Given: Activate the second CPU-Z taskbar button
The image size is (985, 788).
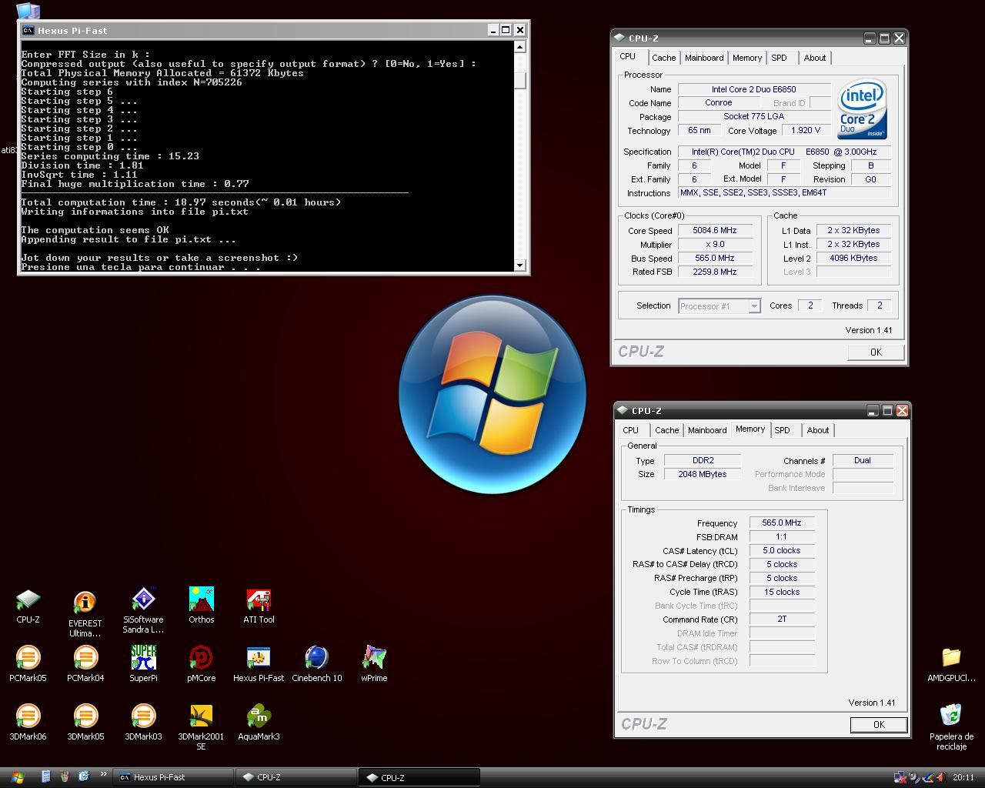Looking at the screenshot, I should click(420, 777).
